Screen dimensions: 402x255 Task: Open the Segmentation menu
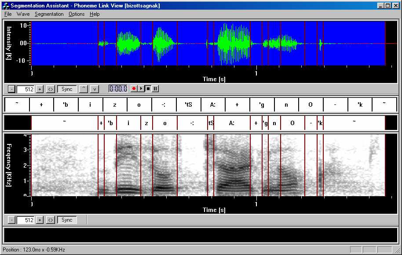(49, 14)
